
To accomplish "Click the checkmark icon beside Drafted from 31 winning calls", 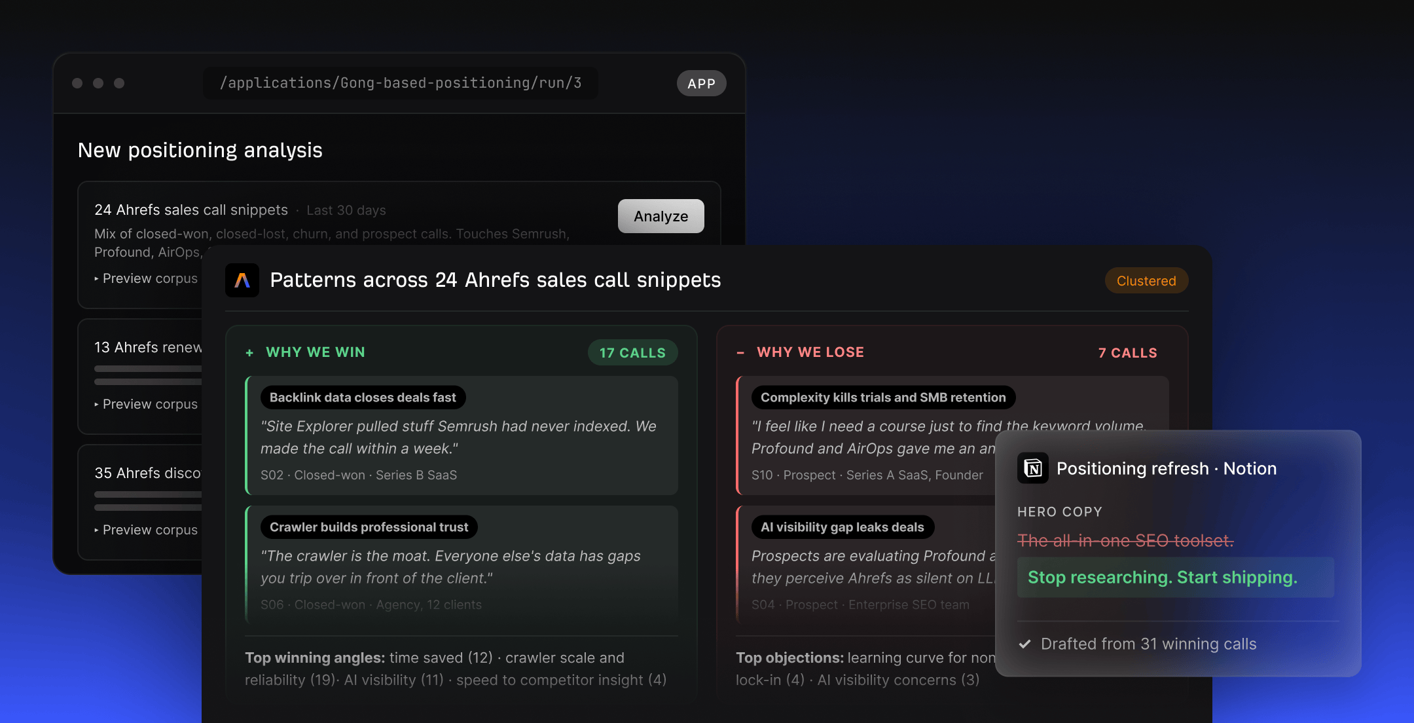I will point(1025,644).
